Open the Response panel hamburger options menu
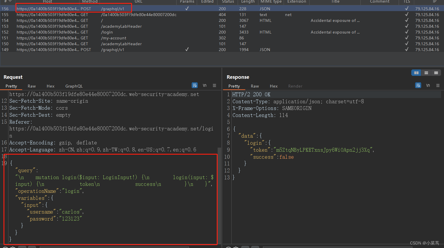Screen dimensions: 444x248 click(x=438, y=85)
